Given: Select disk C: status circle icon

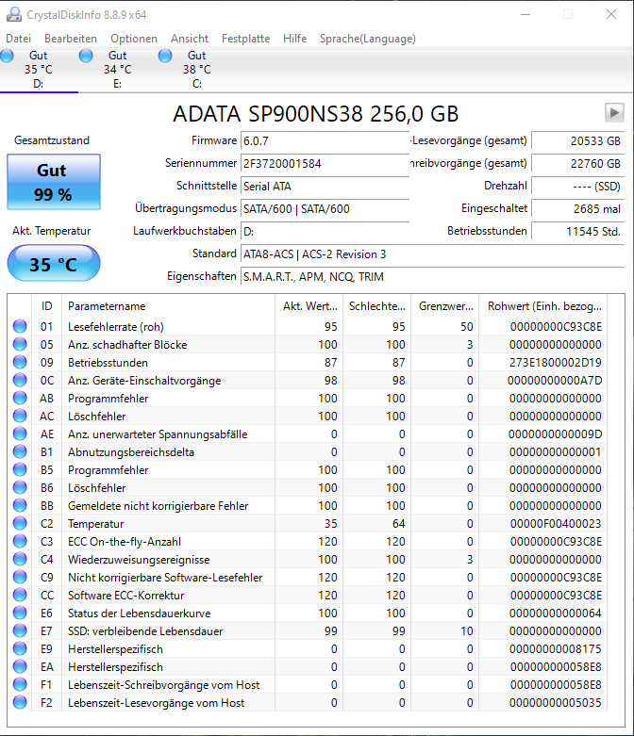Looking at the screenshot, I should [x=165, y=56].
